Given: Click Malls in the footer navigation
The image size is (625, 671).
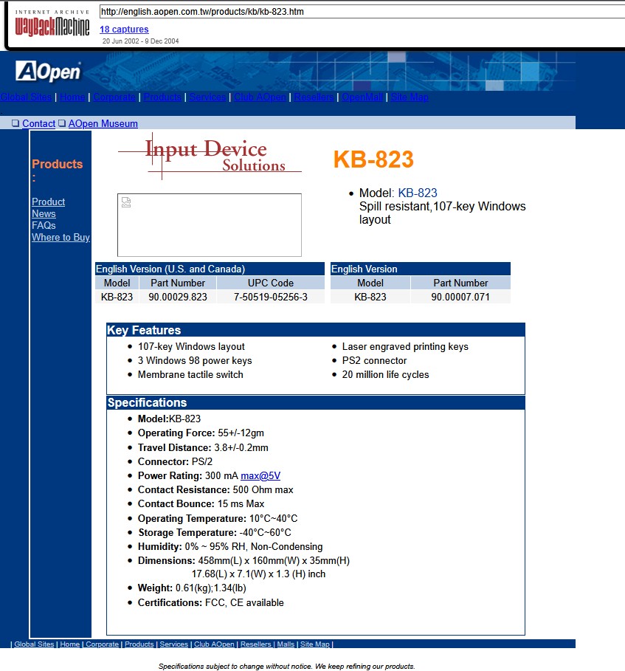Looking at the screenshot, I should [x=286, y=644].
